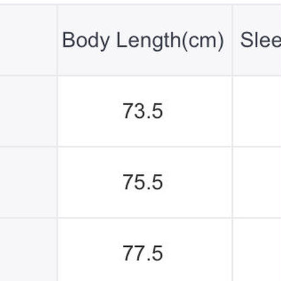Select the 75.5 body length cell
Screen dimensions: 281x281
point(145,182)
